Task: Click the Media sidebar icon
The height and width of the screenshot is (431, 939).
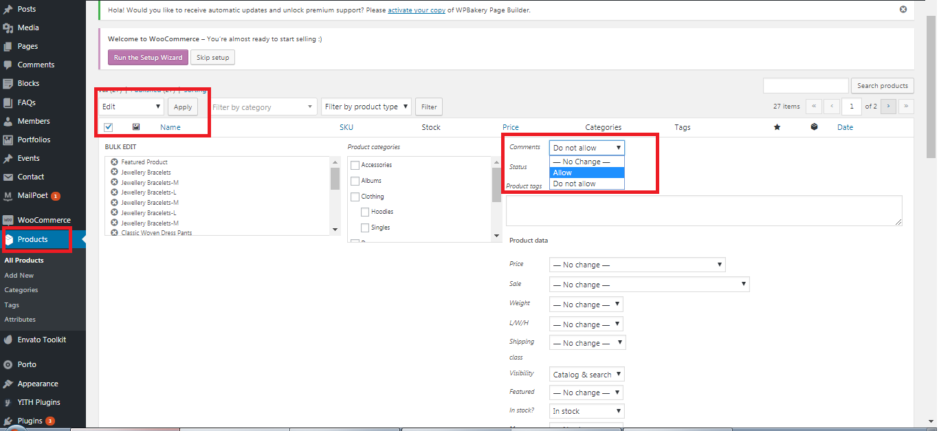Action: [x=8, y=27]
